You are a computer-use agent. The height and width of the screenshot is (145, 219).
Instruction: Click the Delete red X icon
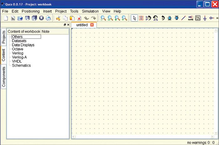(79, 18)
